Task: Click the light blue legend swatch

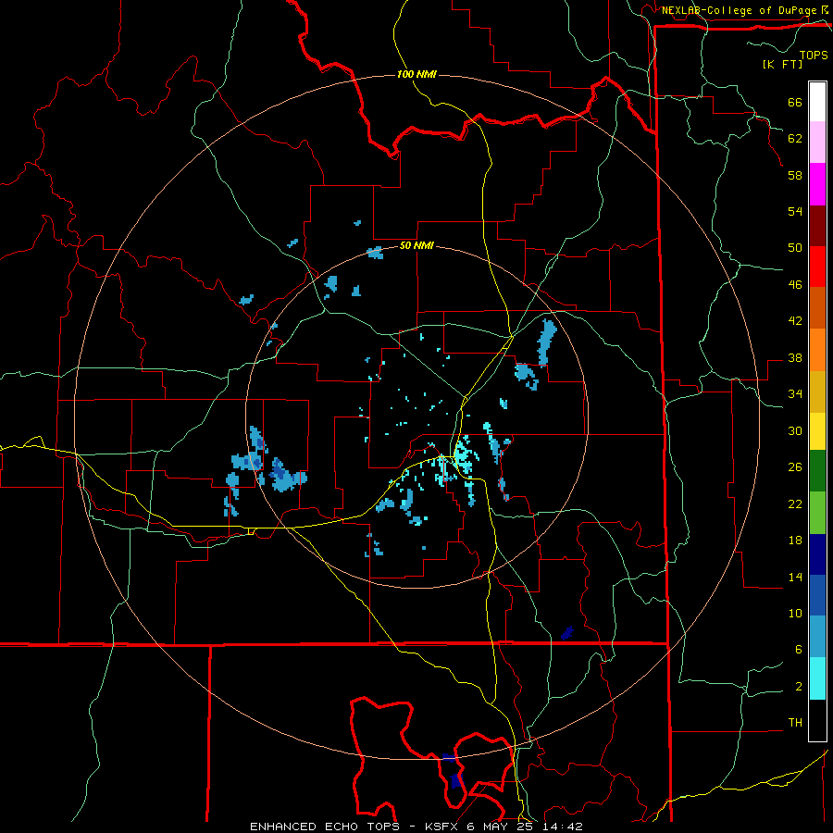Action: point(817,637)
